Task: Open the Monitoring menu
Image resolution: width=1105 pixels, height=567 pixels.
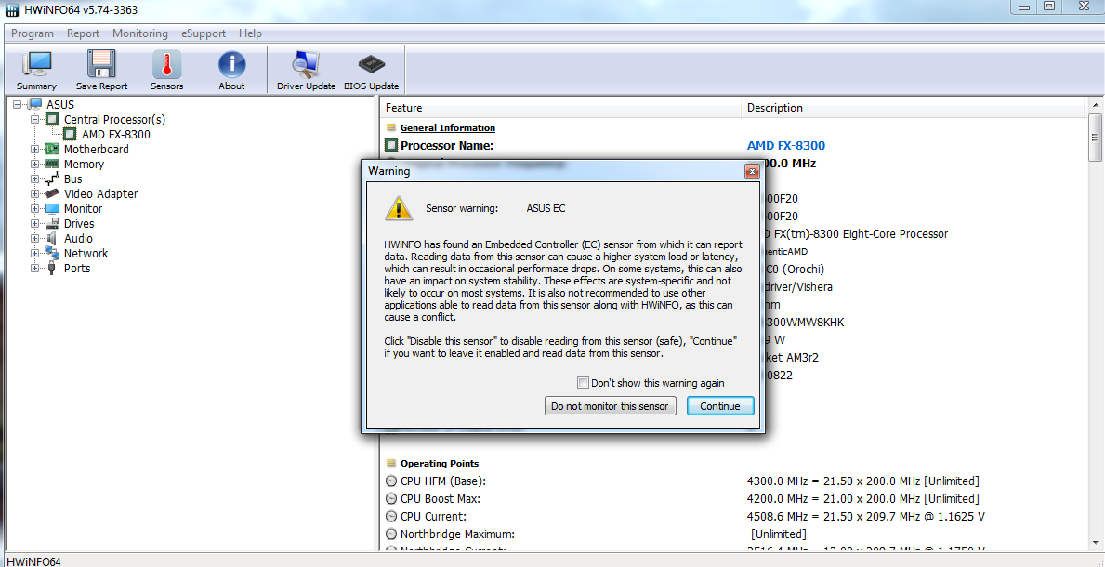Action: pos(140,33)
